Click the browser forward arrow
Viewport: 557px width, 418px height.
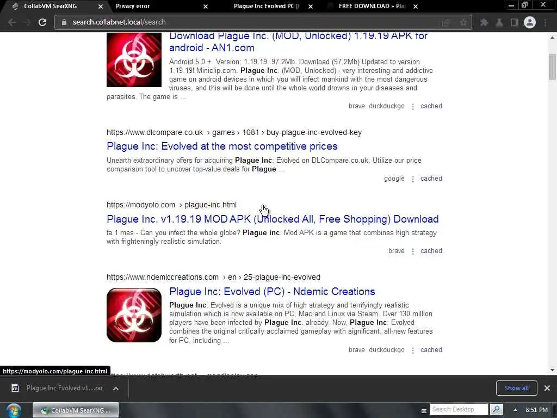27,22
